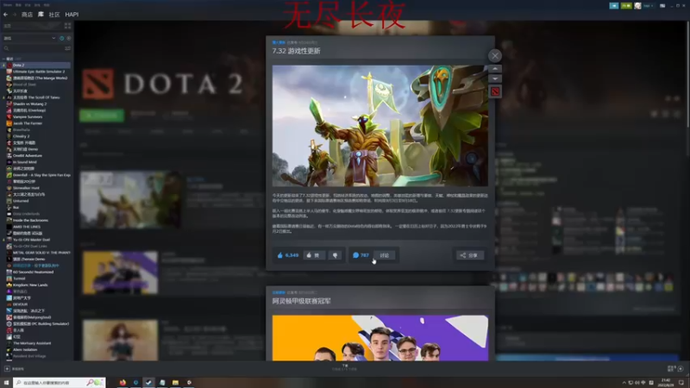Open the 库 library tab

click(41, 15)
